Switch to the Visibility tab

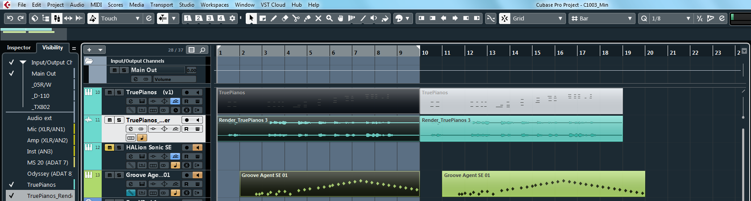(53, 48)
